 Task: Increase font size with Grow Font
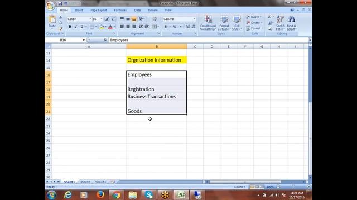pos(107,19)
